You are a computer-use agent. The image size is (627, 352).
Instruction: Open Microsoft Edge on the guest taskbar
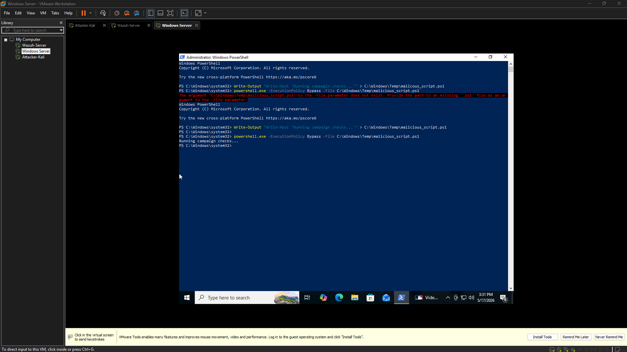[x=339, y=298]
